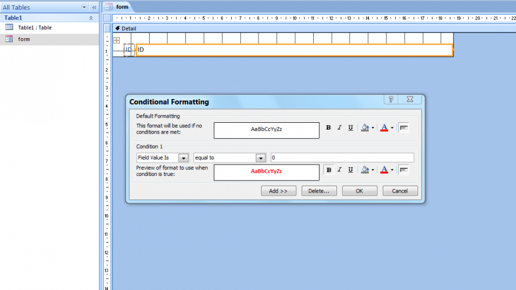Open dialog help question mark
This screenshot has height=290, width=516.
(x=391, y=100)
